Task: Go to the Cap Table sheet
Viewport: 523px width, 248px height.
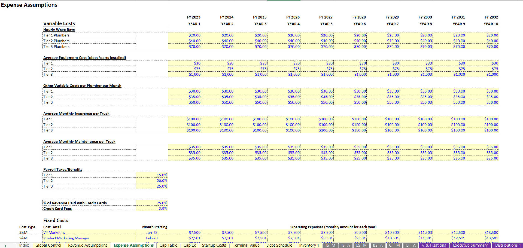Action: click(168, 245)
